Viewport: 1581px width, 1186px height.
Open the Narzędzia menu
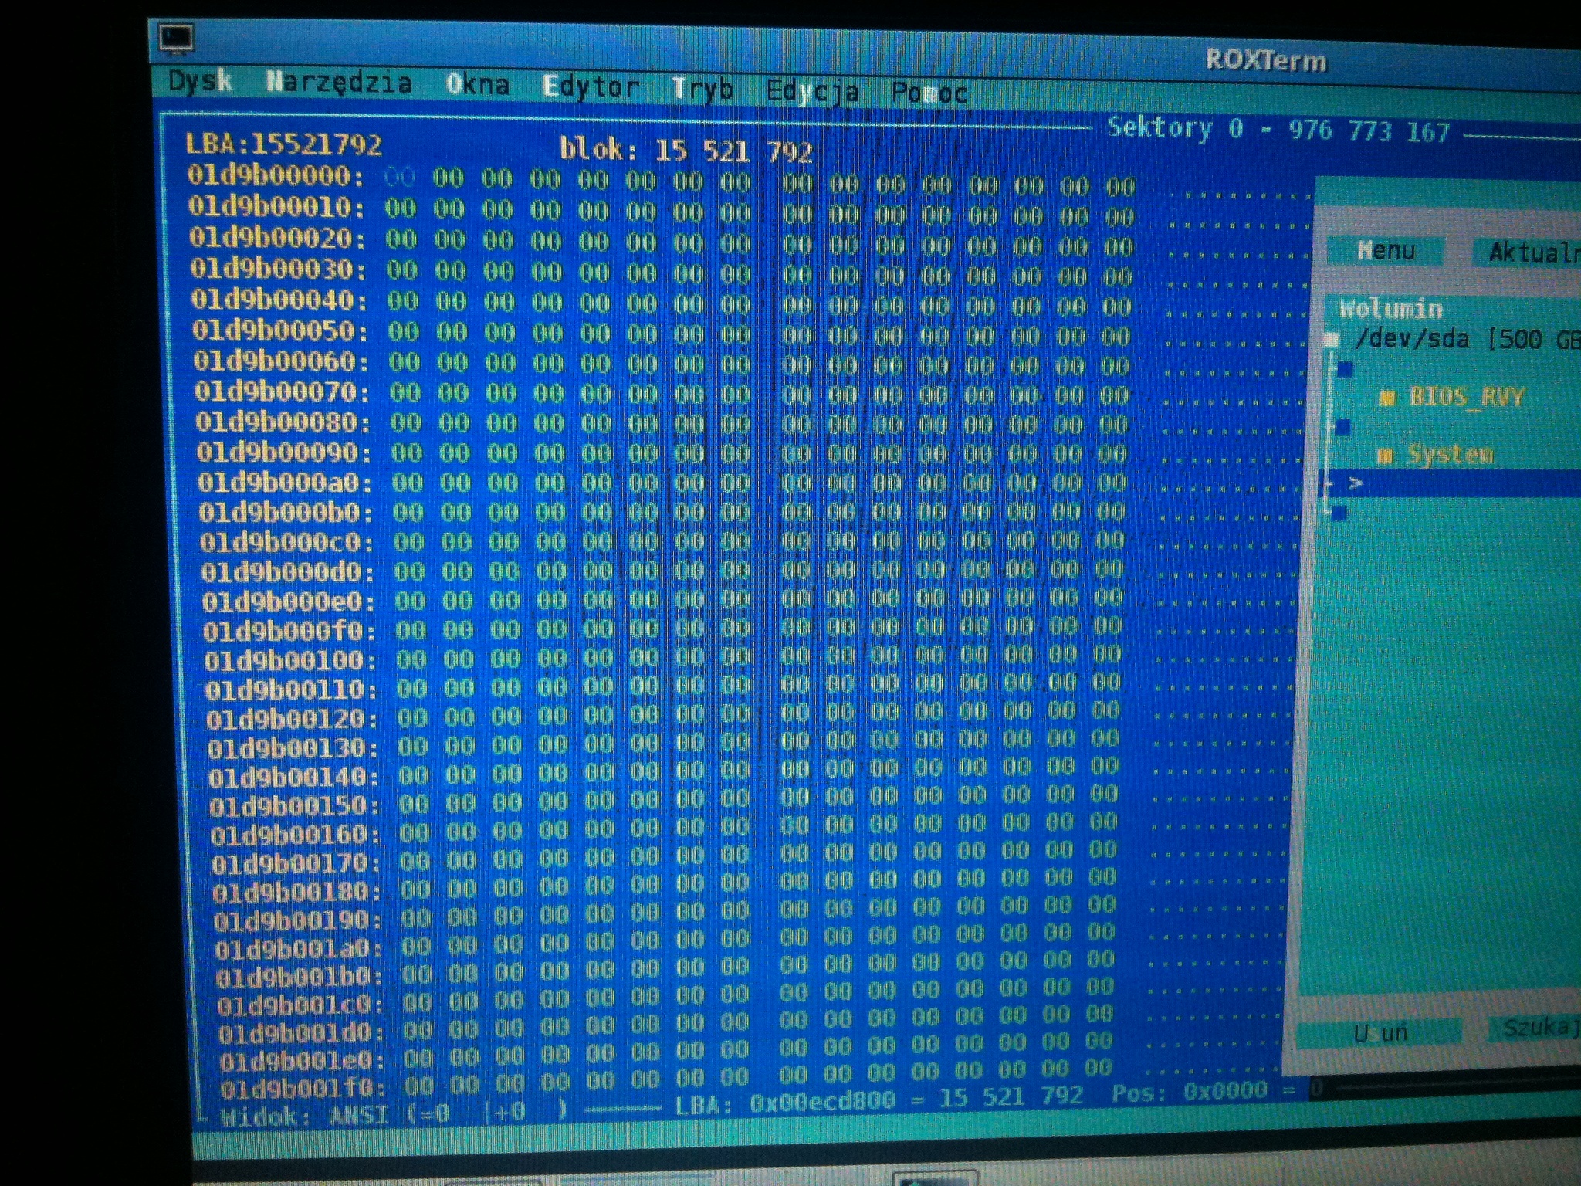338,83
